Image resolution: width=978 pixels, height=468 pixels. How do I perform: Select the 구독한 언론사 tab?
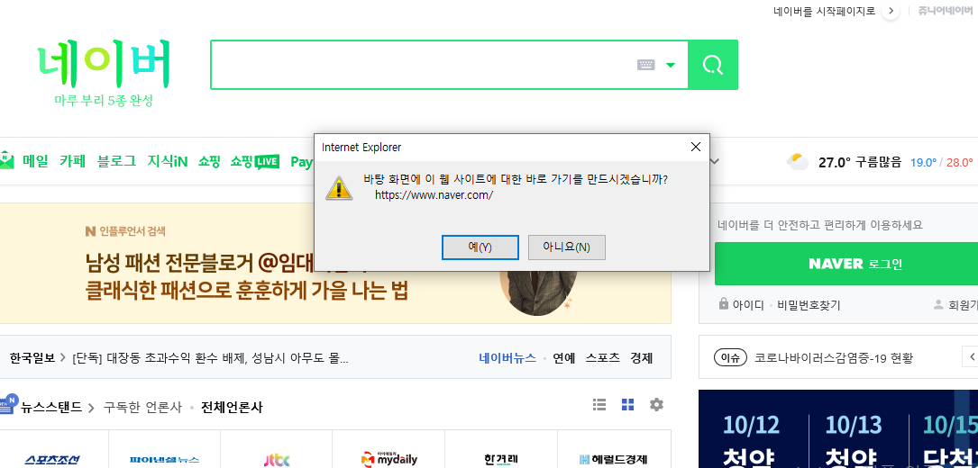click(x=142, y=408)
